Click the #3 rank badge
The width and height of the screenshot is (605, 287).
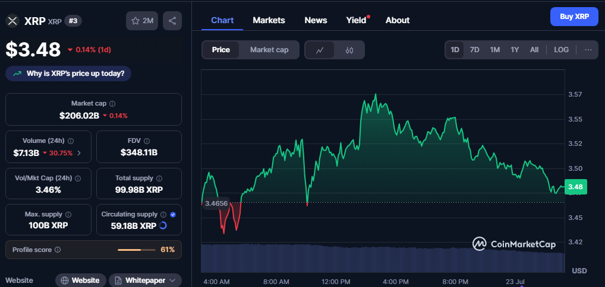coord(73,21)
